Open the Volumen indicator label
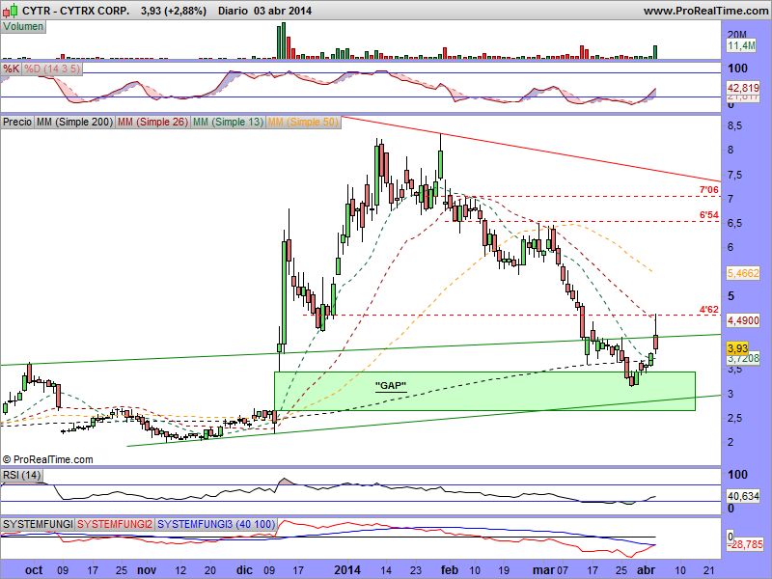Screen dimensions: 772x579 point(23,27)
